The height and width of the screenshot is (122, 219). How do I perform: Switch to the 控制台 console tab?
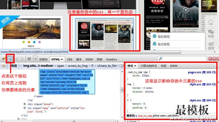tap(43, 60)
